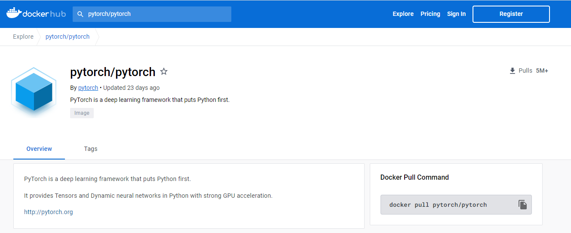Click the 5M+ pulls count
The height and width of the screenshot is (233, 571).
pos(542,71)
